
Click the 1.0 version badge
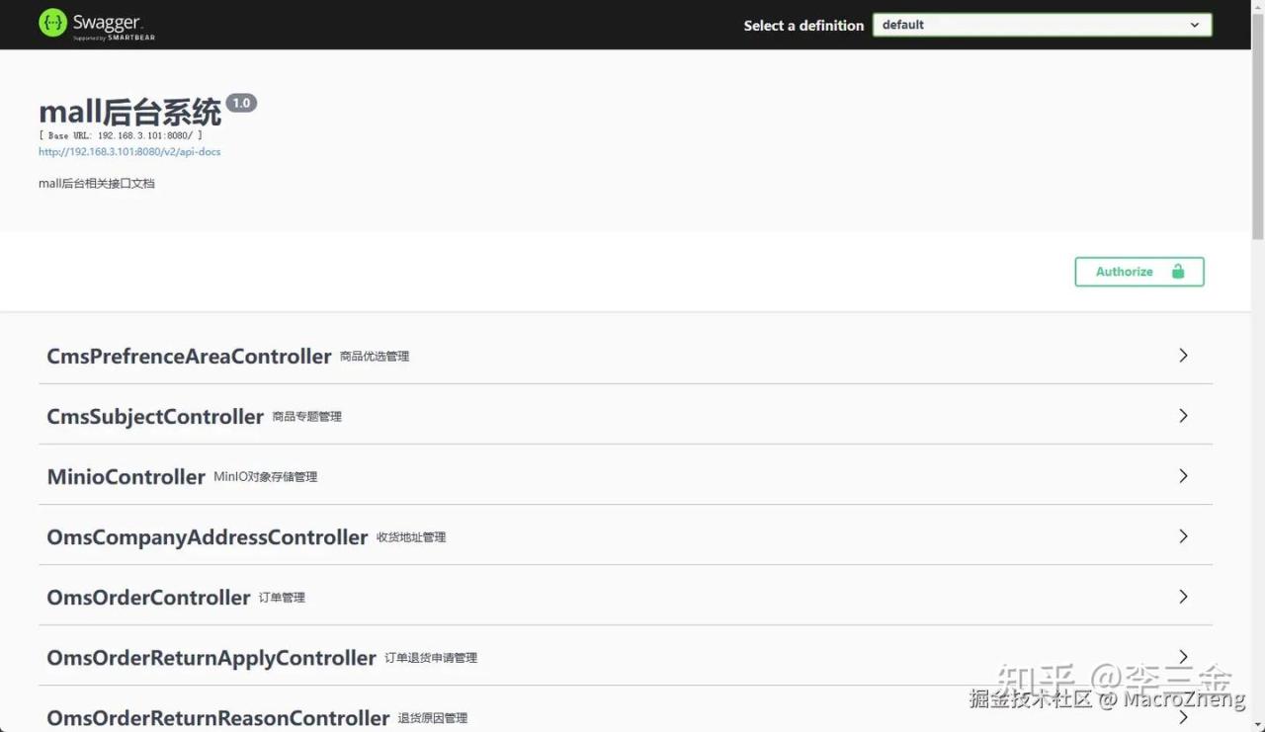point(241,103)
